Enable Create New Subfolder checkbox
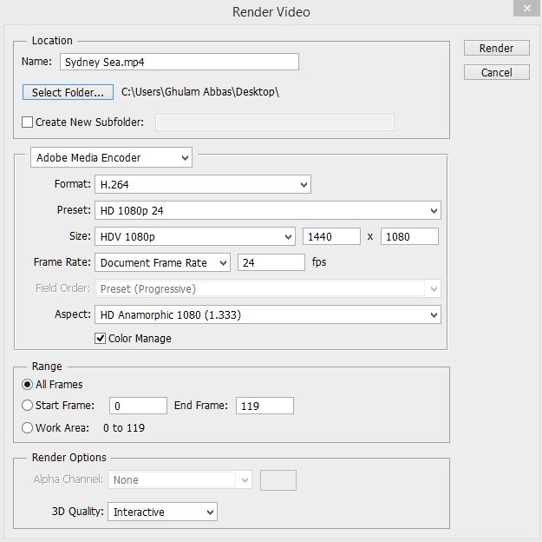This screenshot has width=542, height=542. tap(28, 122)
